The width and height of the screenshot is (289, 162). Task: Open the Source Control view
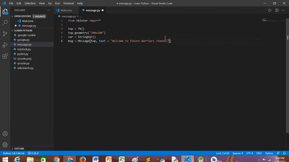click(5, 34)
